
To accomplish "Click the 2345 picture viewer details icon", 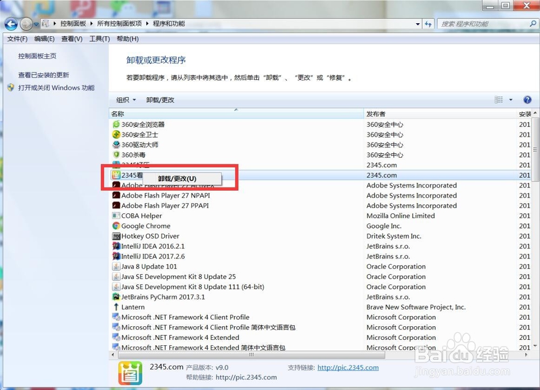I will [x=130, y=373].
